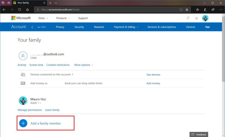Open the favorites hub icon
The width and height of the screenshot is (225, 137).
pos(198,9)
